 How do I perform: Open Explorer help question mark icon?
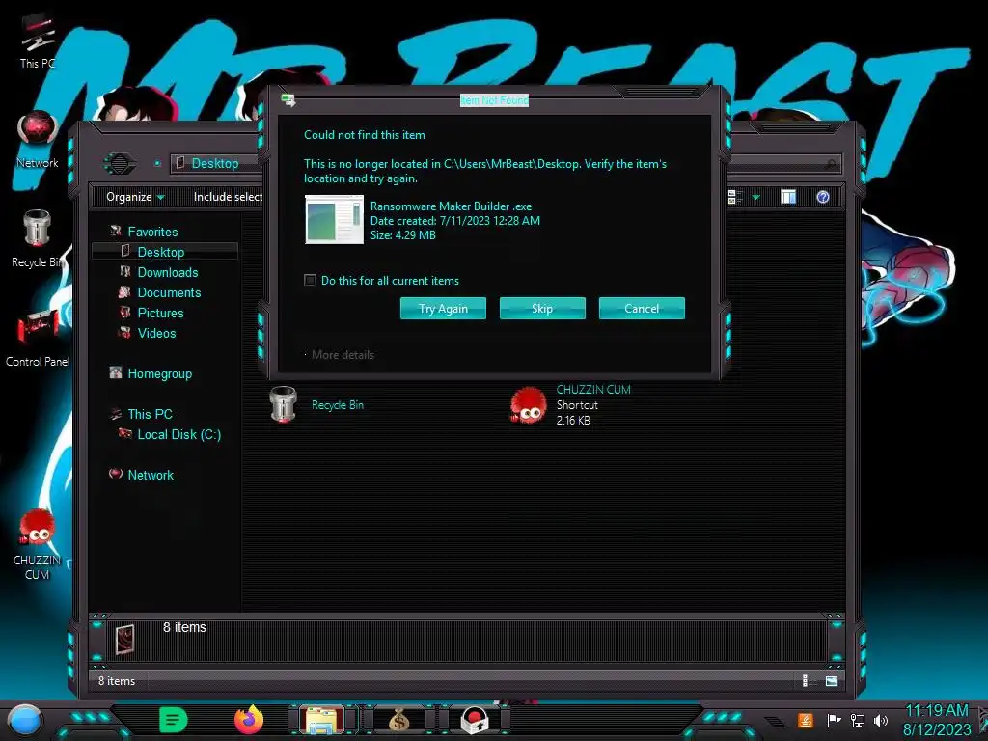823,197
